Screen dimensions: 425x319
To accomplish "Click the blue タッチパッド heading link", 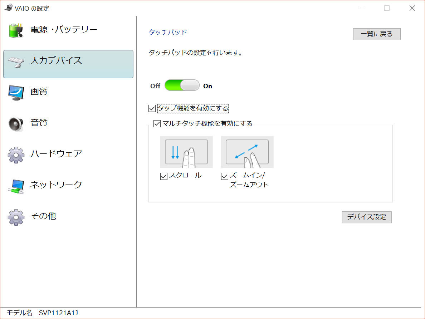I will pyautogui.click(x=168, y=32).
